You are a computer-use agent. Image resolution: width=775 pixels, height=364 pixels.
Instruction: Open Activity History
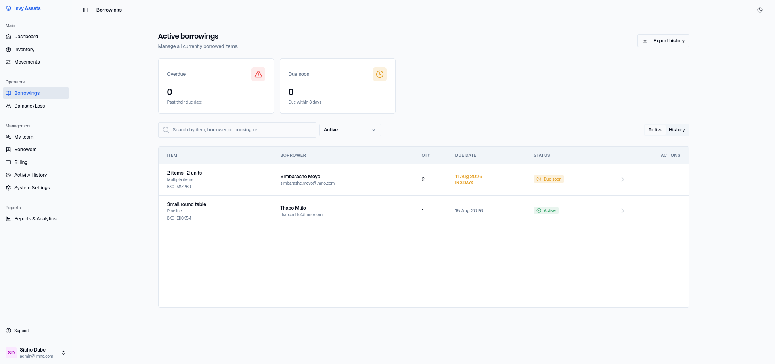pos(36,175)
